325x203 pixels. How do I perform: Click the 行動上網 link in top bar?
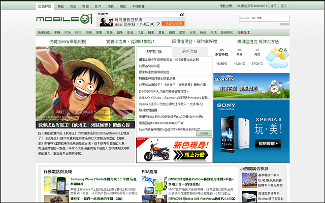click(225, 6)
